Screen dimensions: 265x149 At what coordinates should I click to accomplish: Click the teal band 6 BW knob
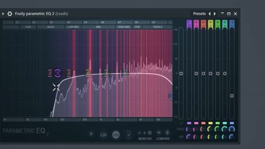[224, 137]
